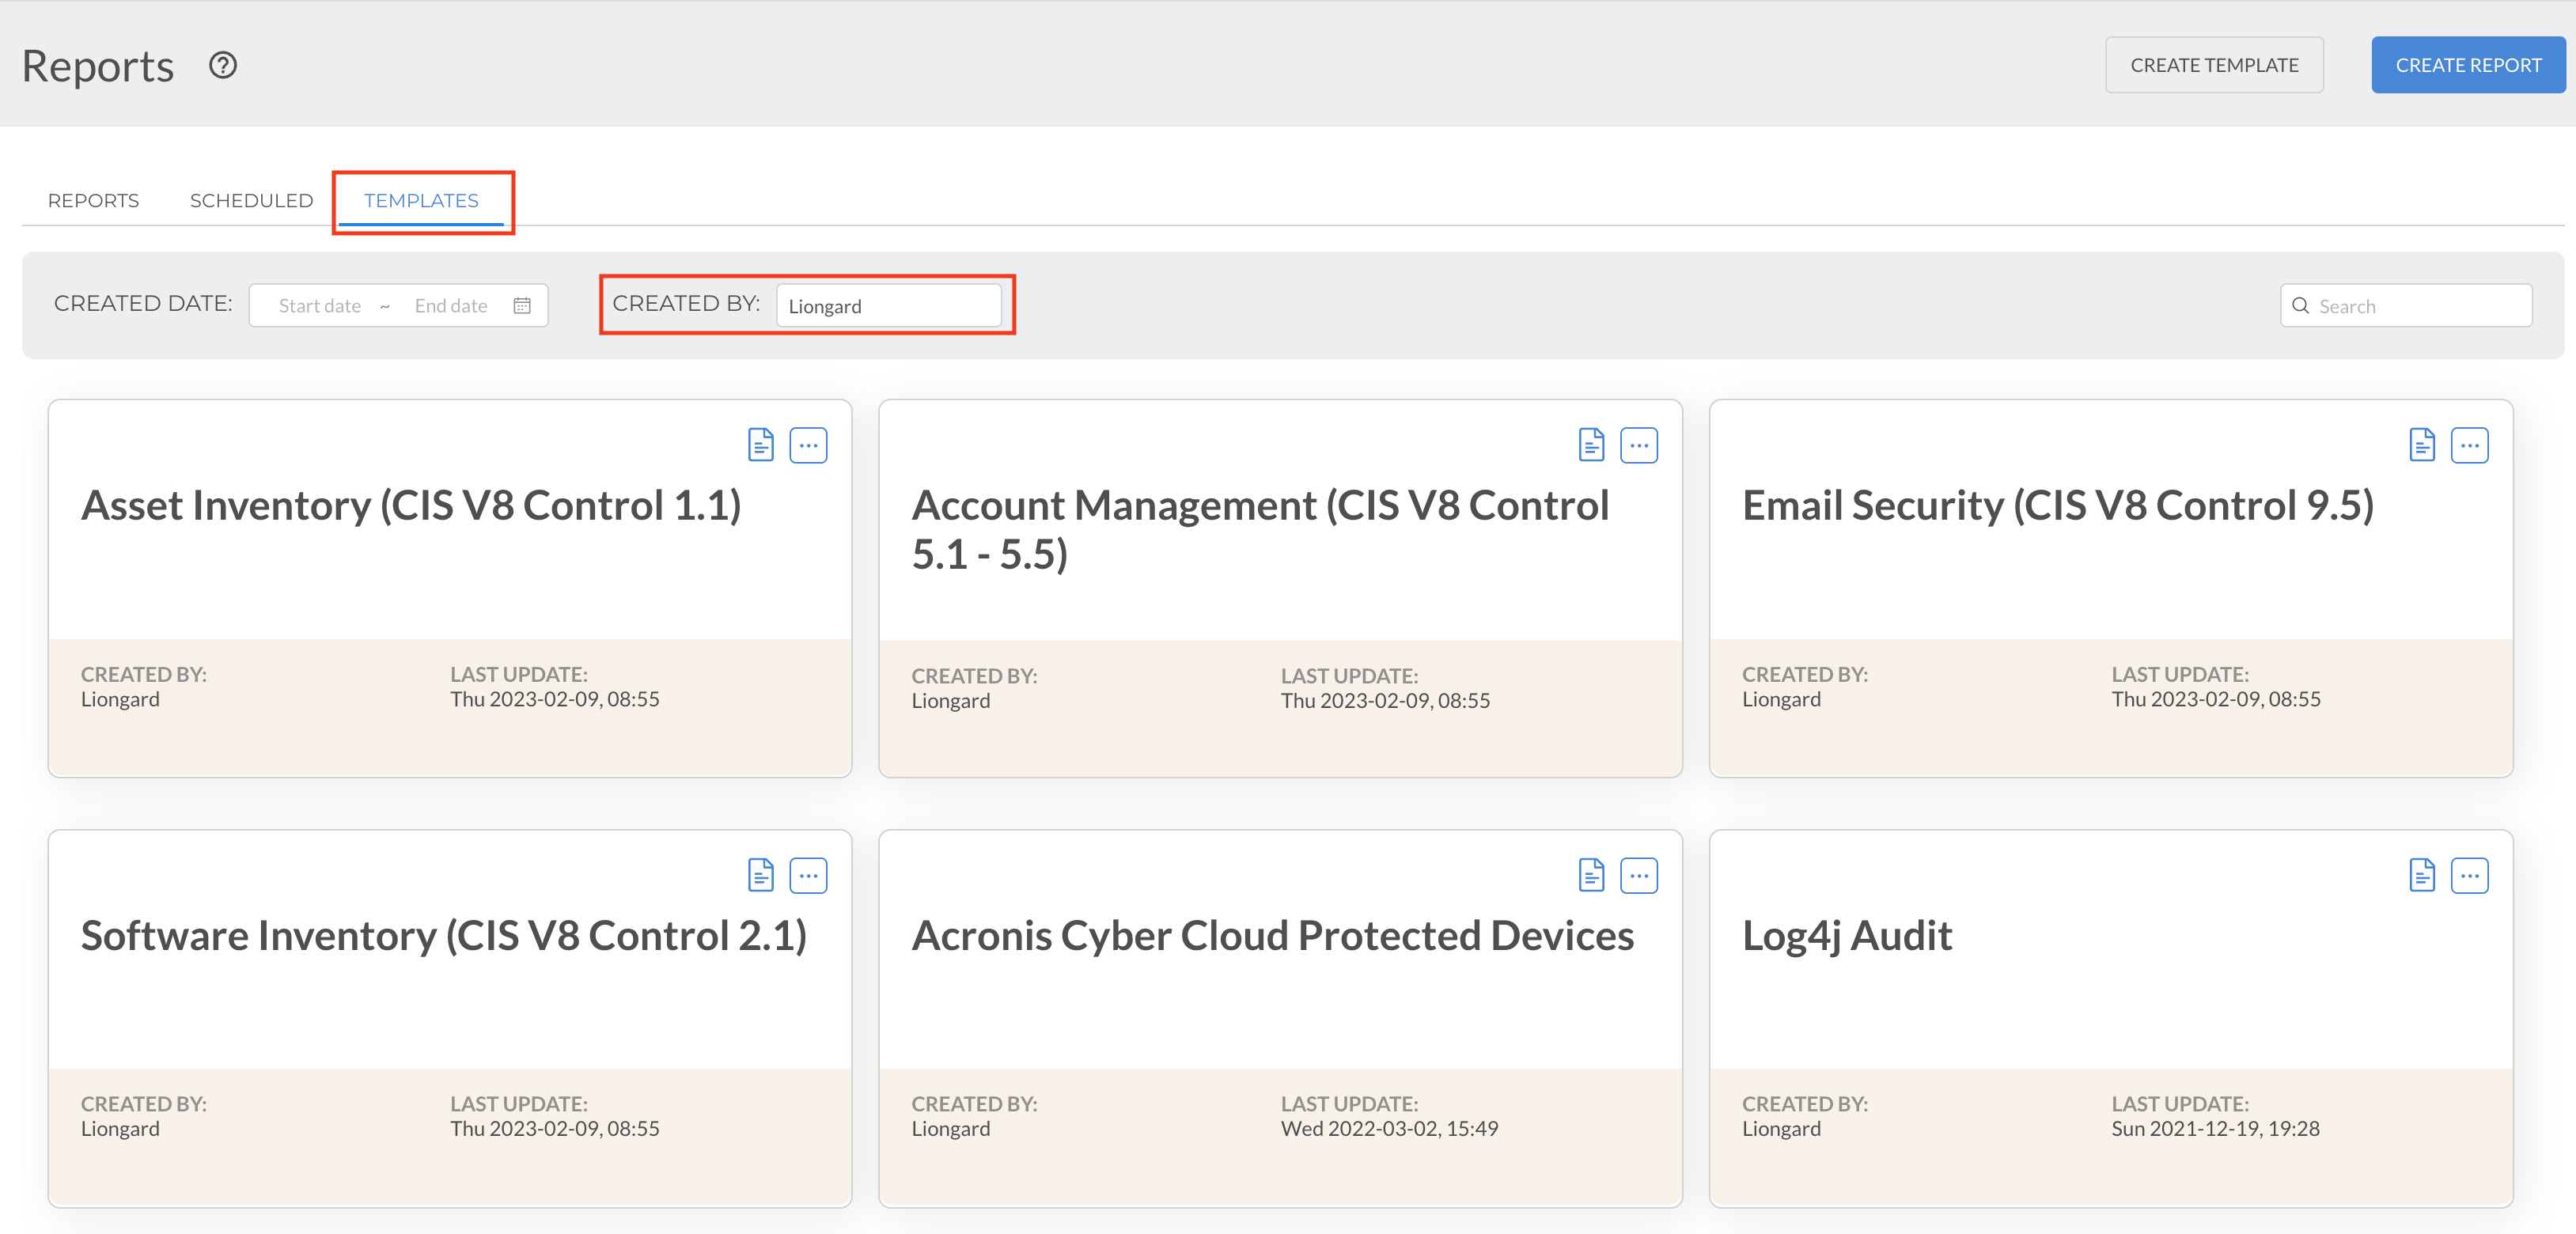The height and width of the screenshot is (1234, 2576).
Task: Open ellipsis menu on Acronis Cyber Cloud card
Action: [1638, 875]
